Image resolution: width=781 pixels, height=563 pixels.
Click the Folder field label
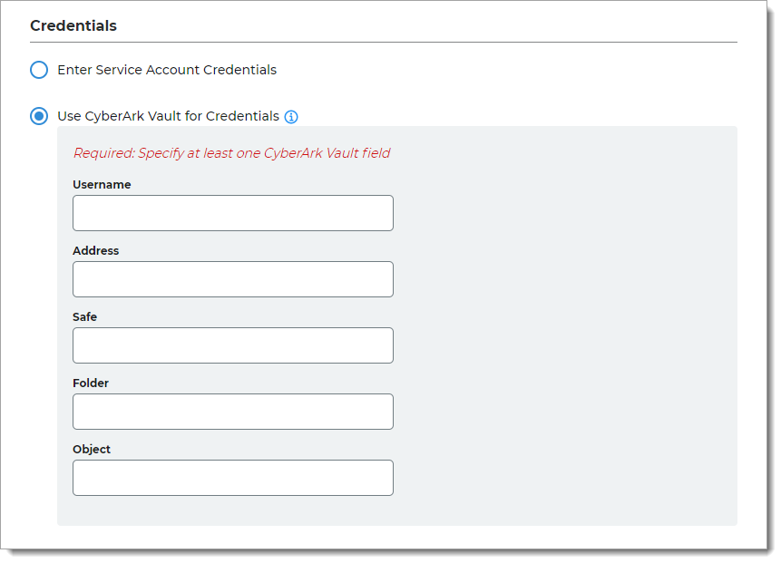click(91, 383)
